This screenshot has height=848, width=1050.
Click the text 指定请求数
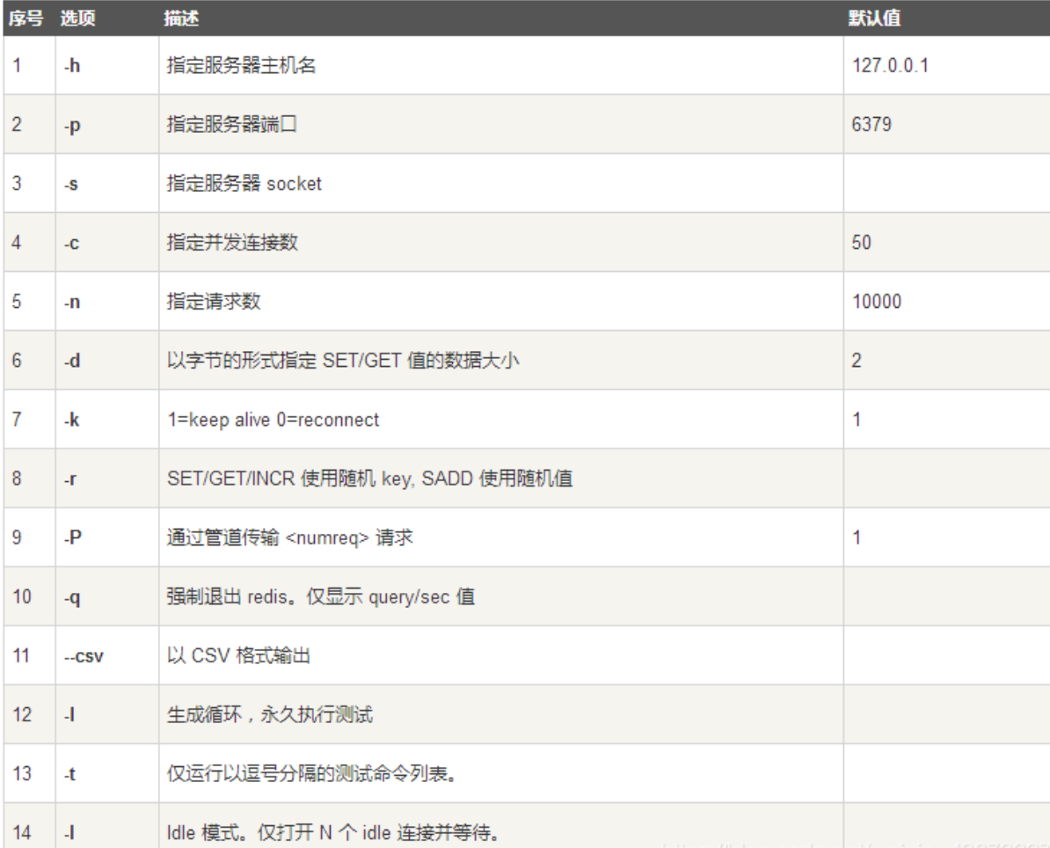click(214, 301)
